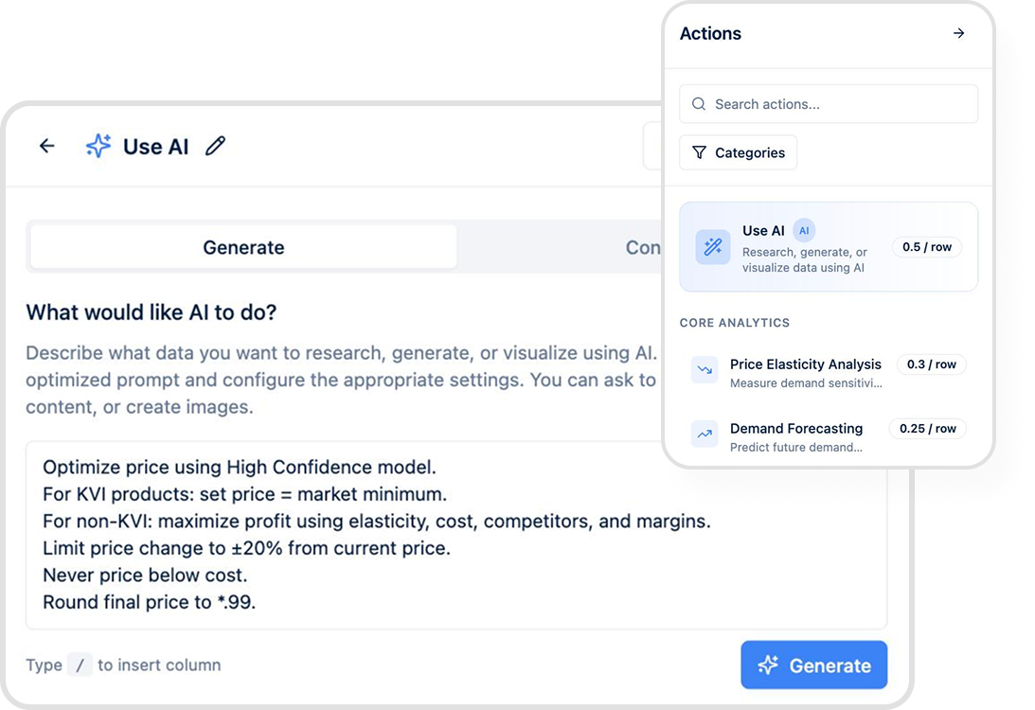This screenshot has width=1035, height=710.
Task: Click inside the Search actions field
Action: click(829, 104)
